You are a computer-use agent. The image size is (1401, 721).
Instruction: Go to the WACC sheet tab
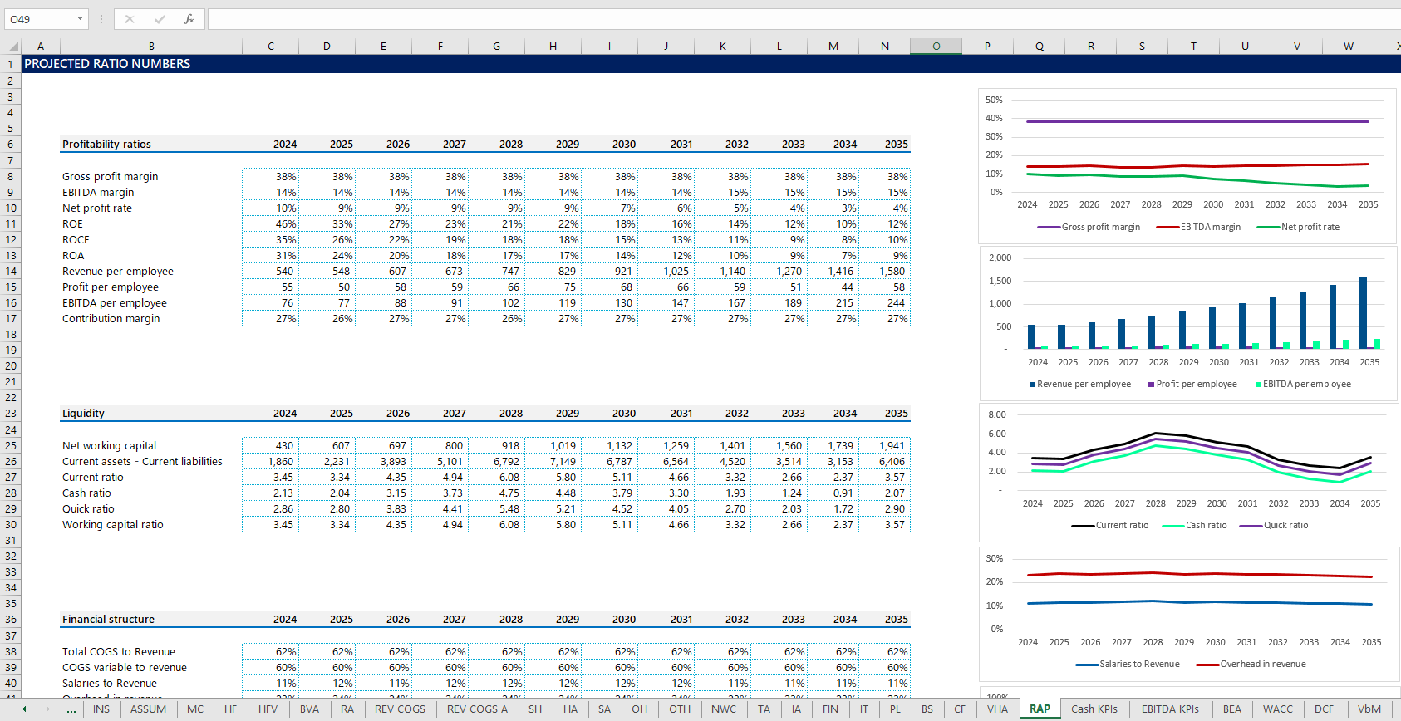pyautogui.click(x=1277, y=709)
